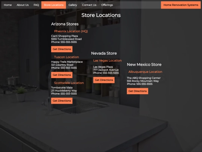Click the Scottsdale Location heading
Image resolution: width=202 pixels, height=152 pixels.
[x=69, y=83]
